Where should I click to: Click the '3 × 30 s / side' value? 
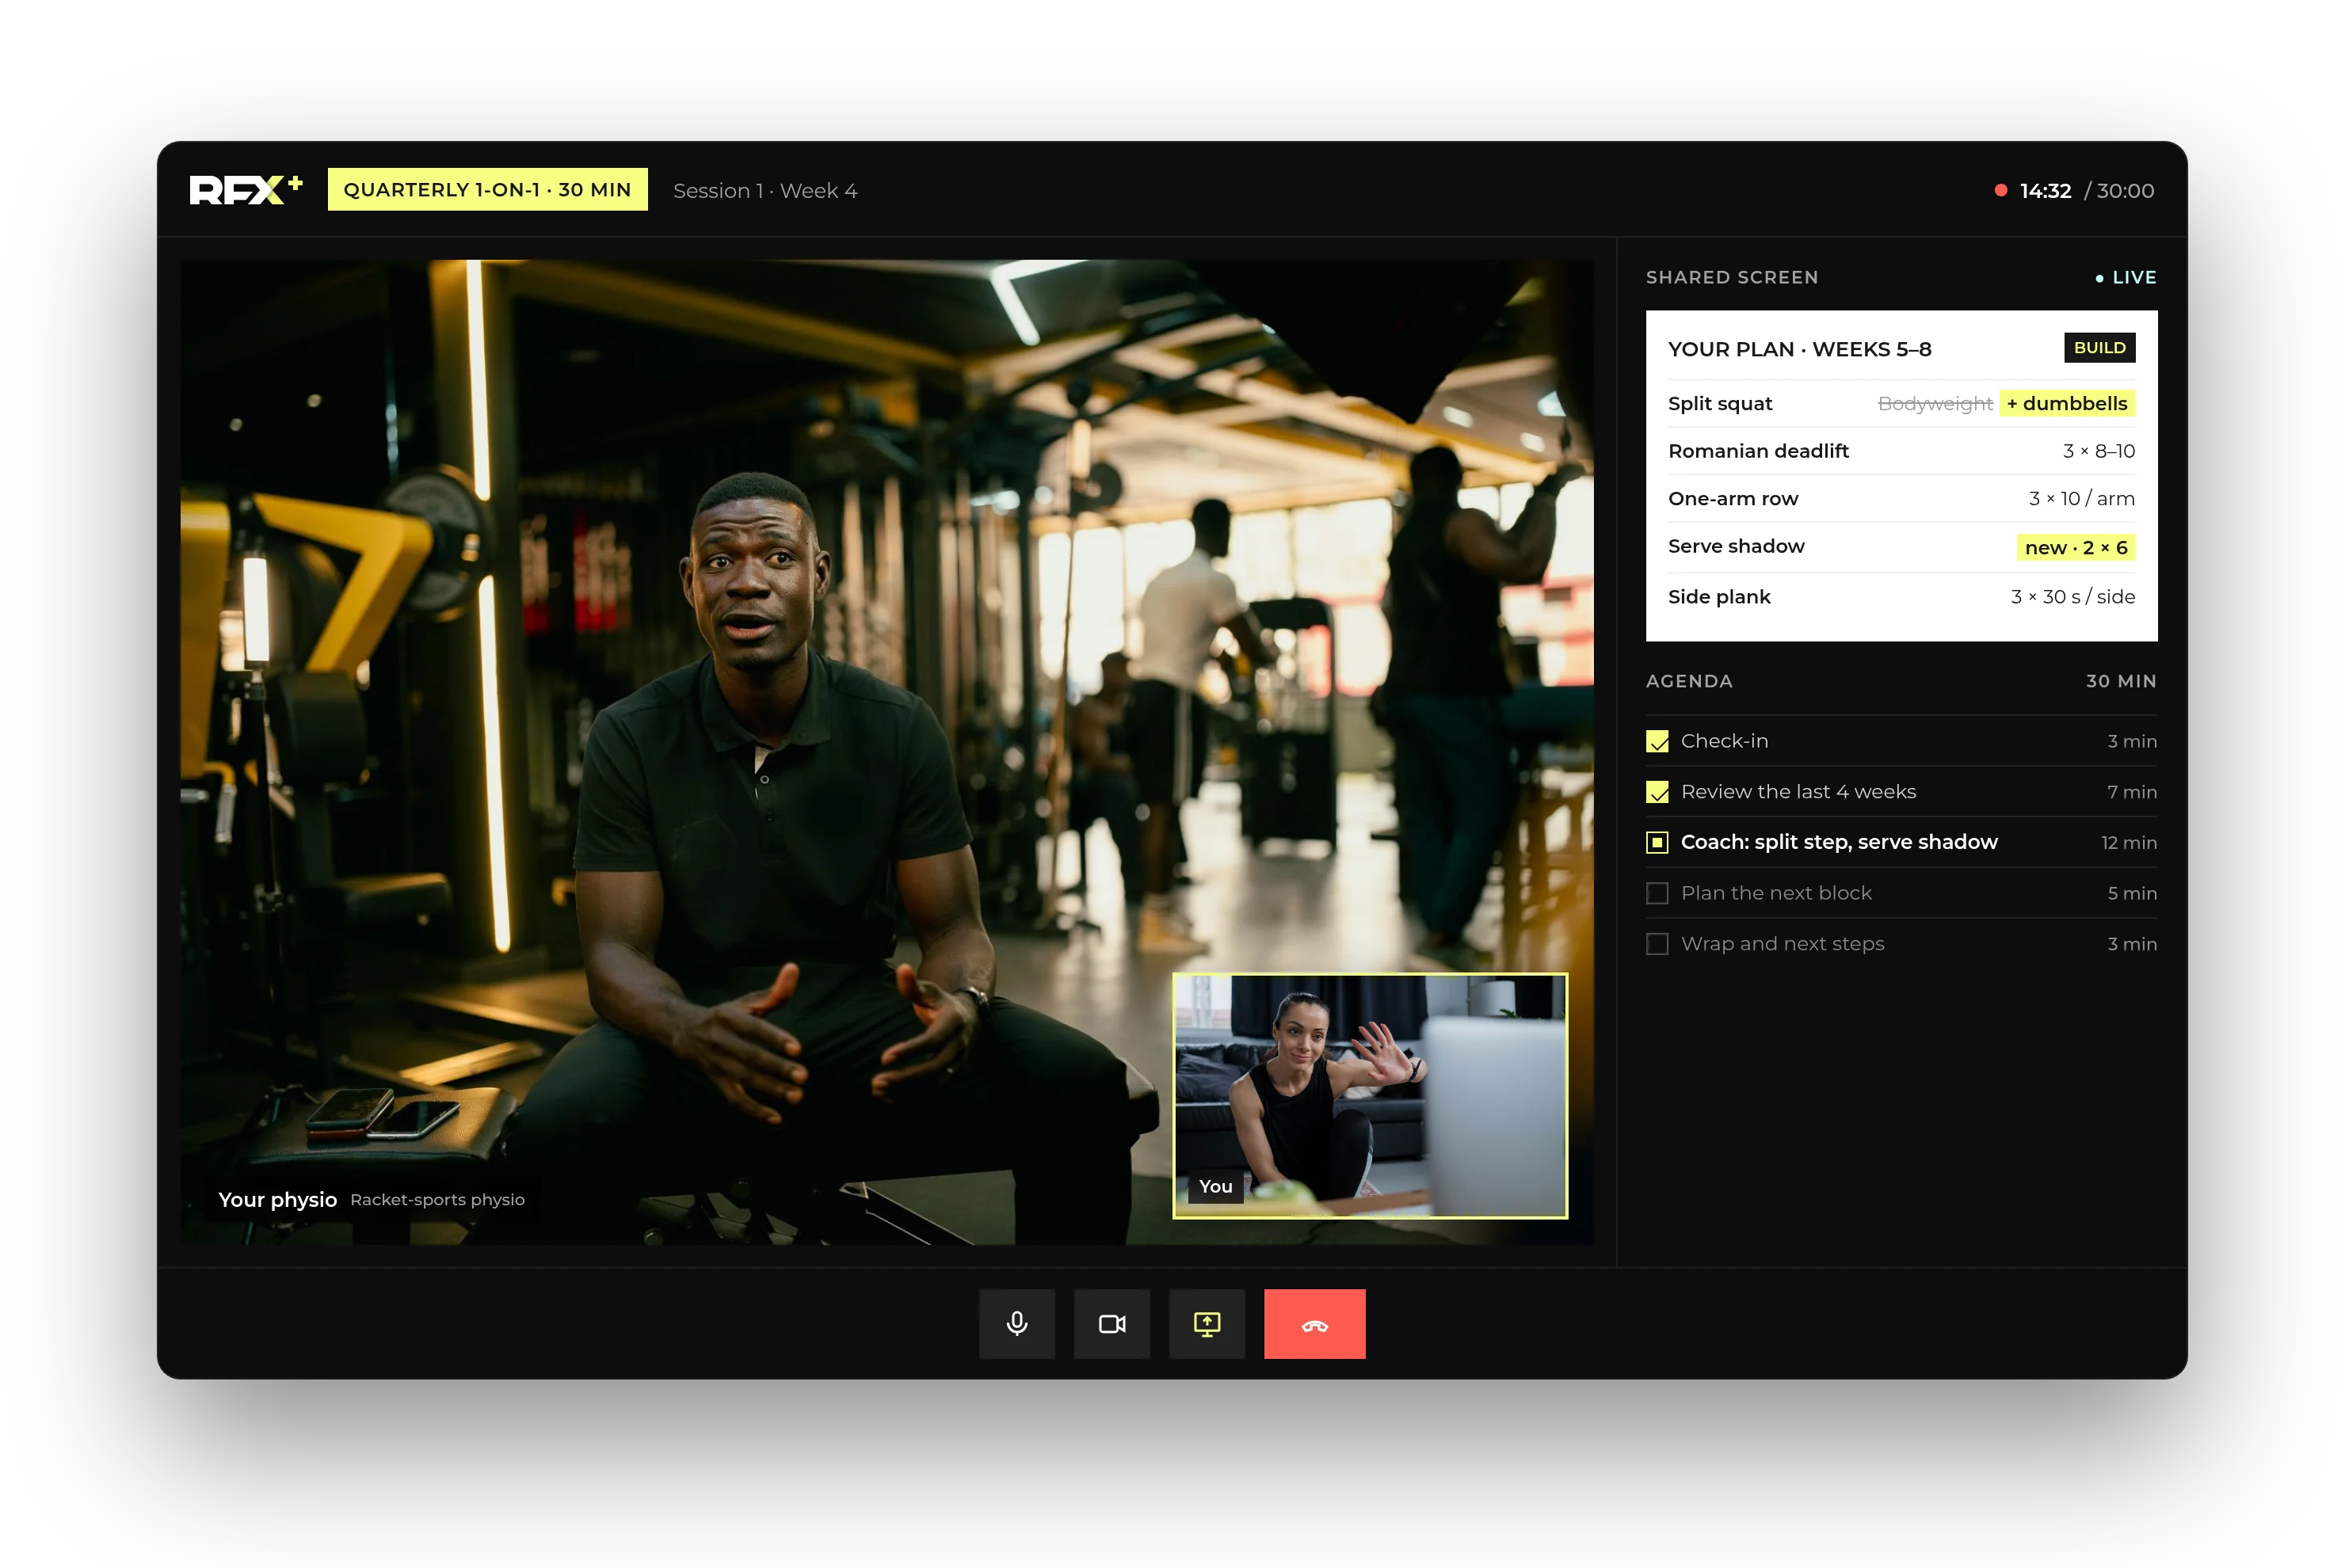pos(2073,597)
